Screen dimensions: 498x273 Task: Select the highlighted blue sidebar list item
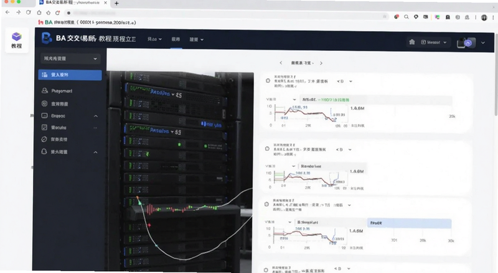point(70,74)
